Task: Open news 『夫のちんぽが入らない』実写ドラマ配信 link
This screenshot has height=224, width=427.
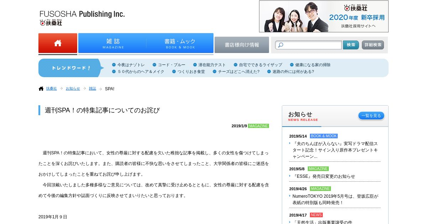Action: pyautogui.click(x=335, y=150)
